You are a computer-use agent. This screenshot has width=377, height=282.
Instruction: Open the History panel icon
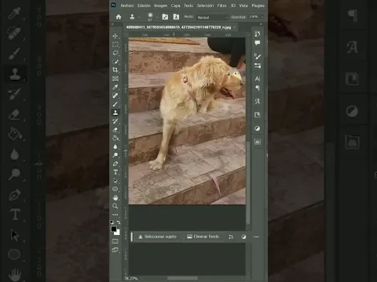click(x=258, y=34)
